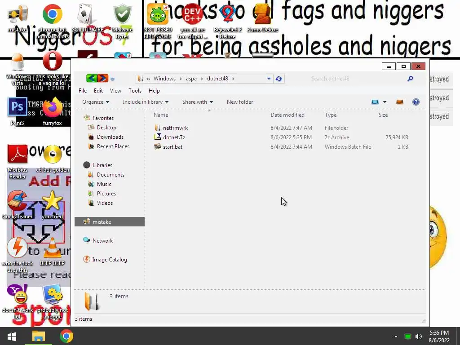Select the Morbius Reader desktop icon
The width and height of the screenshot is (460, 345).
click(x=18, y=162)
